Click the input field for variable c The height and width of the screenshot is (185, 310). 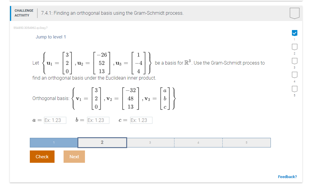point(140,120)
